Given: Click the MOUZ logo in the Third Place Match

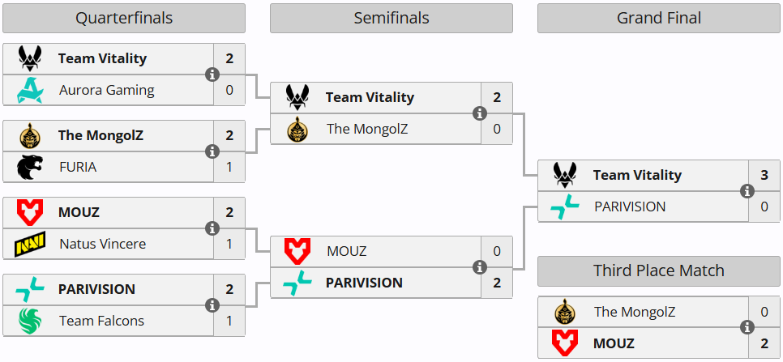Looking at the screenshot, I should click(x=565, y=343).
